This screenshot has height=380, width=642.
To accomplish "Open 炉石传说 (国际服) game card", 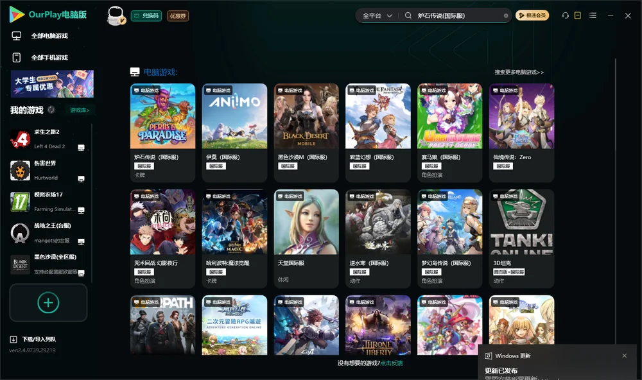I will [162, 133].
